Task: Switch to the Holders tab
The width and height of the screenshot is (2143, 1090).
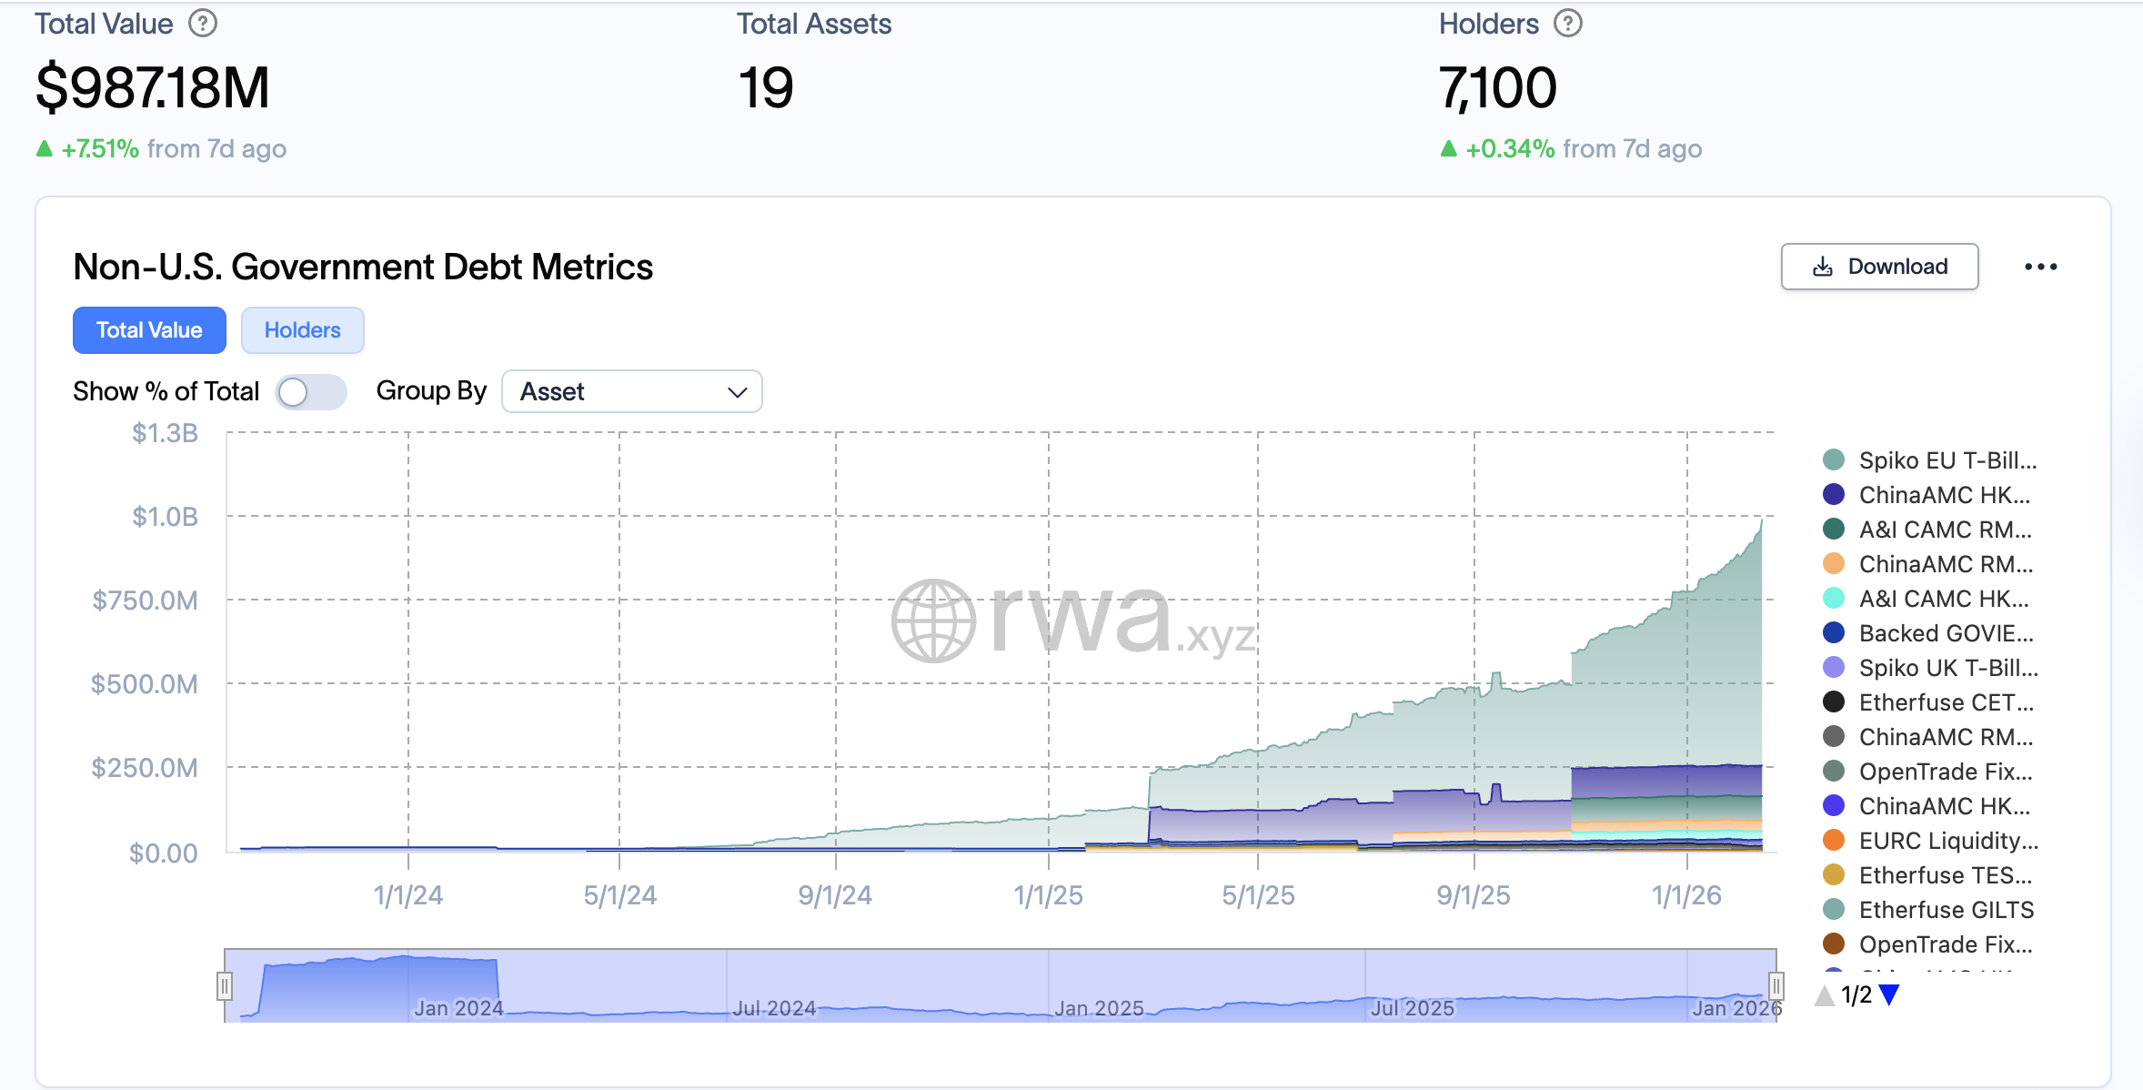Action: click(x=302, y=329)
